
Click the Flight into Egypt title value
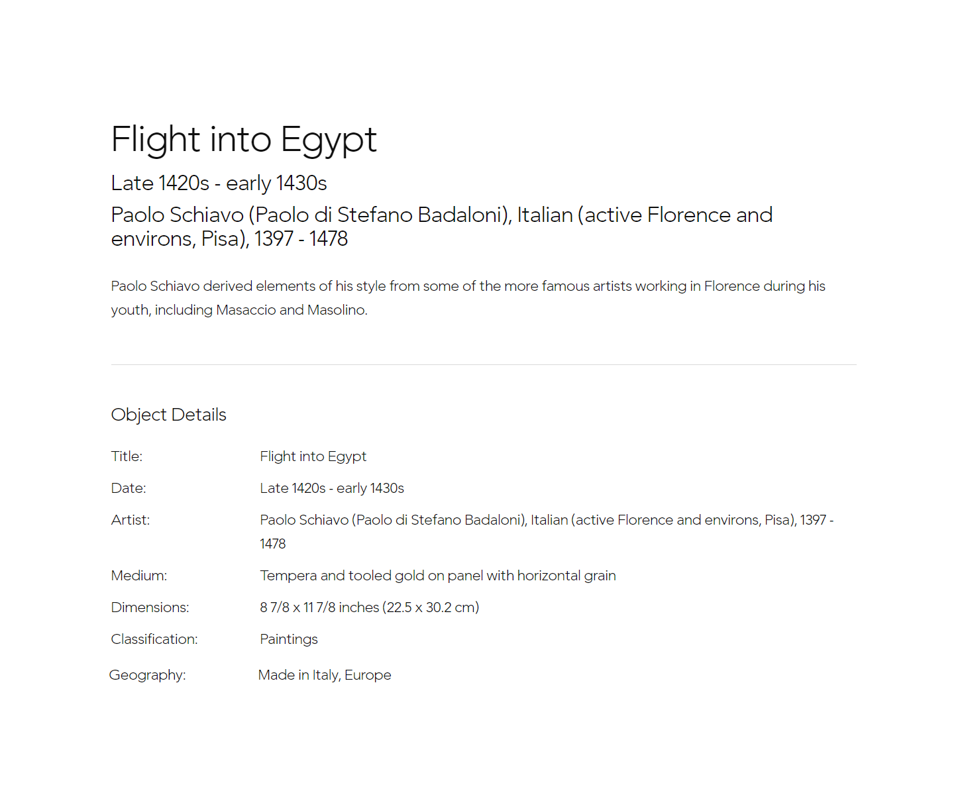313,456
